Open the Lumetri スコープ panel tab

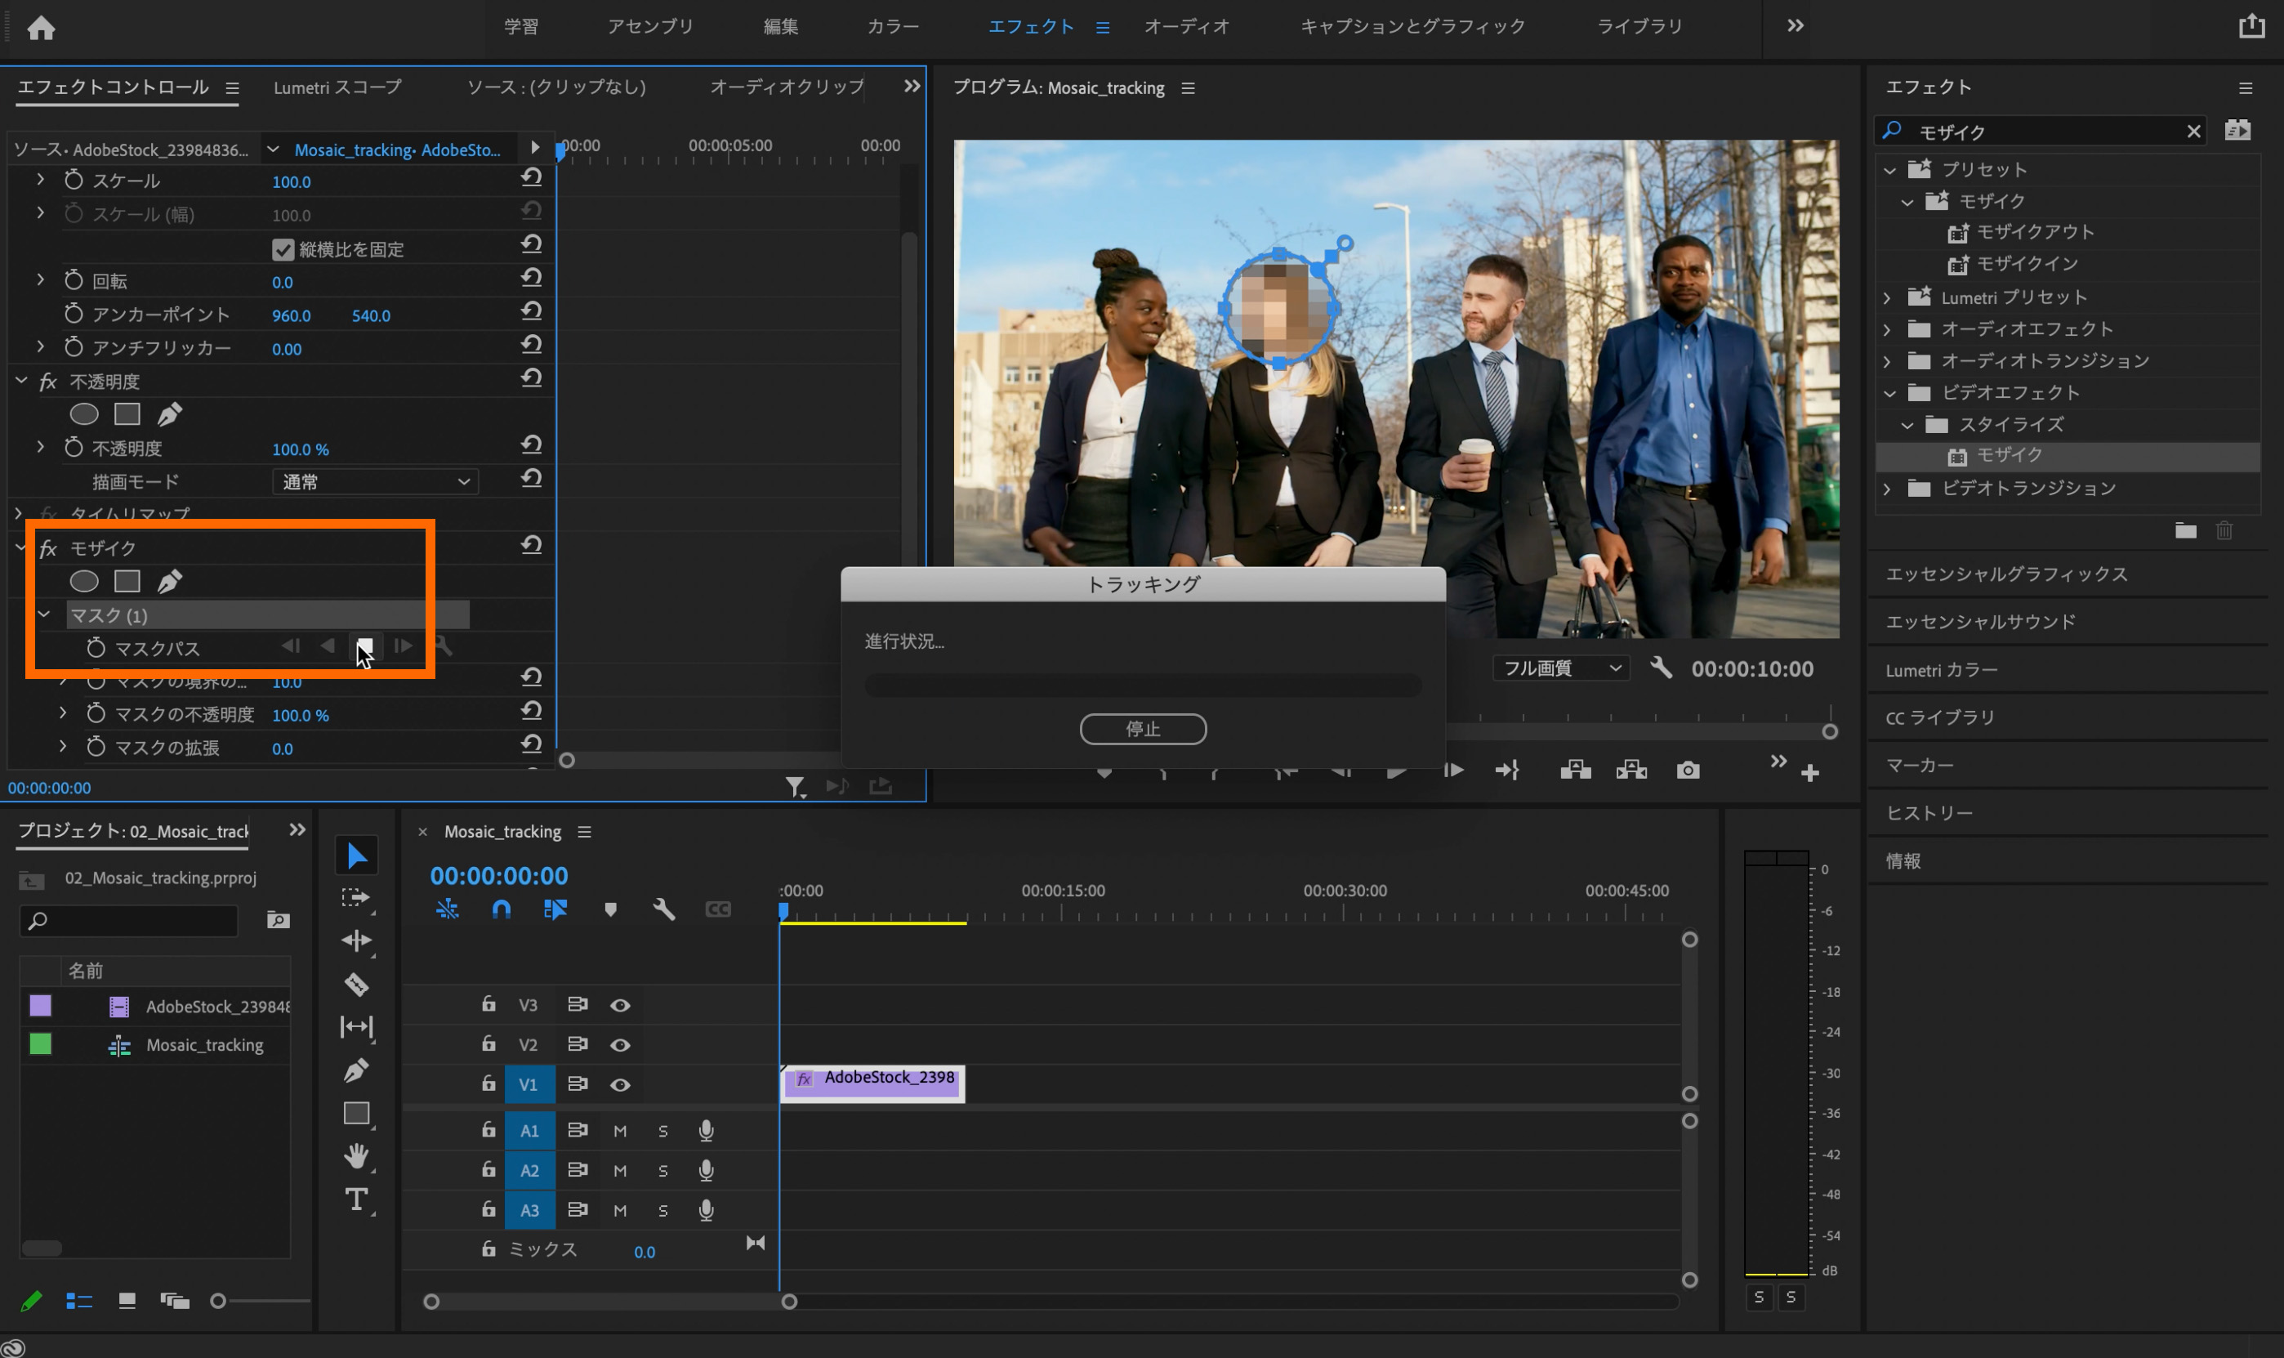(337, 87)
